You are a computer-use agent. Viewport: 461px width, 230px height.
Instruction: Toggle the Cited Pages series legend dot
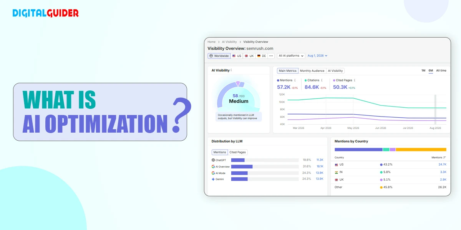coord(334,80)
